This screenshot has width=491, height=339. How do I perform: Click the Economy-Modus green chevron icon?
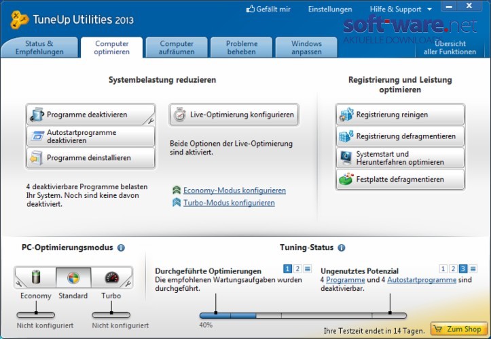tap(177, 190)
